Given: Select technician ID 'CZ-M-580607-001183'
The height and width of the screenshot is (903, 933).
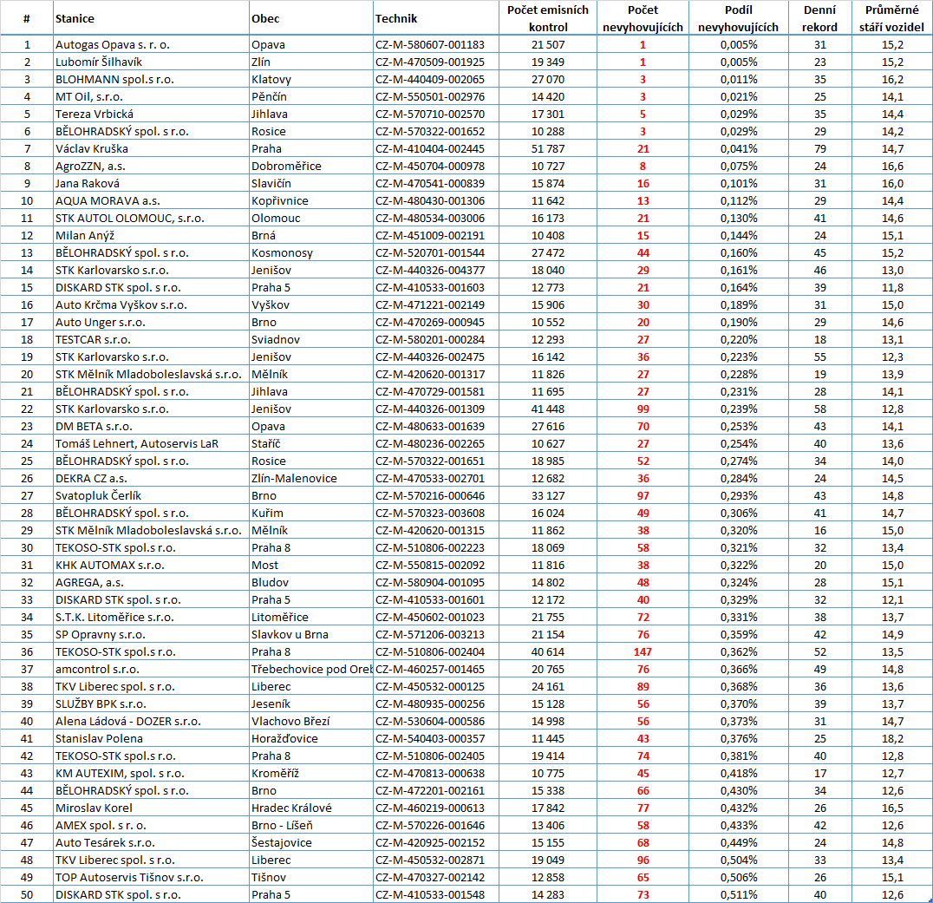Looking at the screenshot, I should pyautogui.click(x=436, y=44).
